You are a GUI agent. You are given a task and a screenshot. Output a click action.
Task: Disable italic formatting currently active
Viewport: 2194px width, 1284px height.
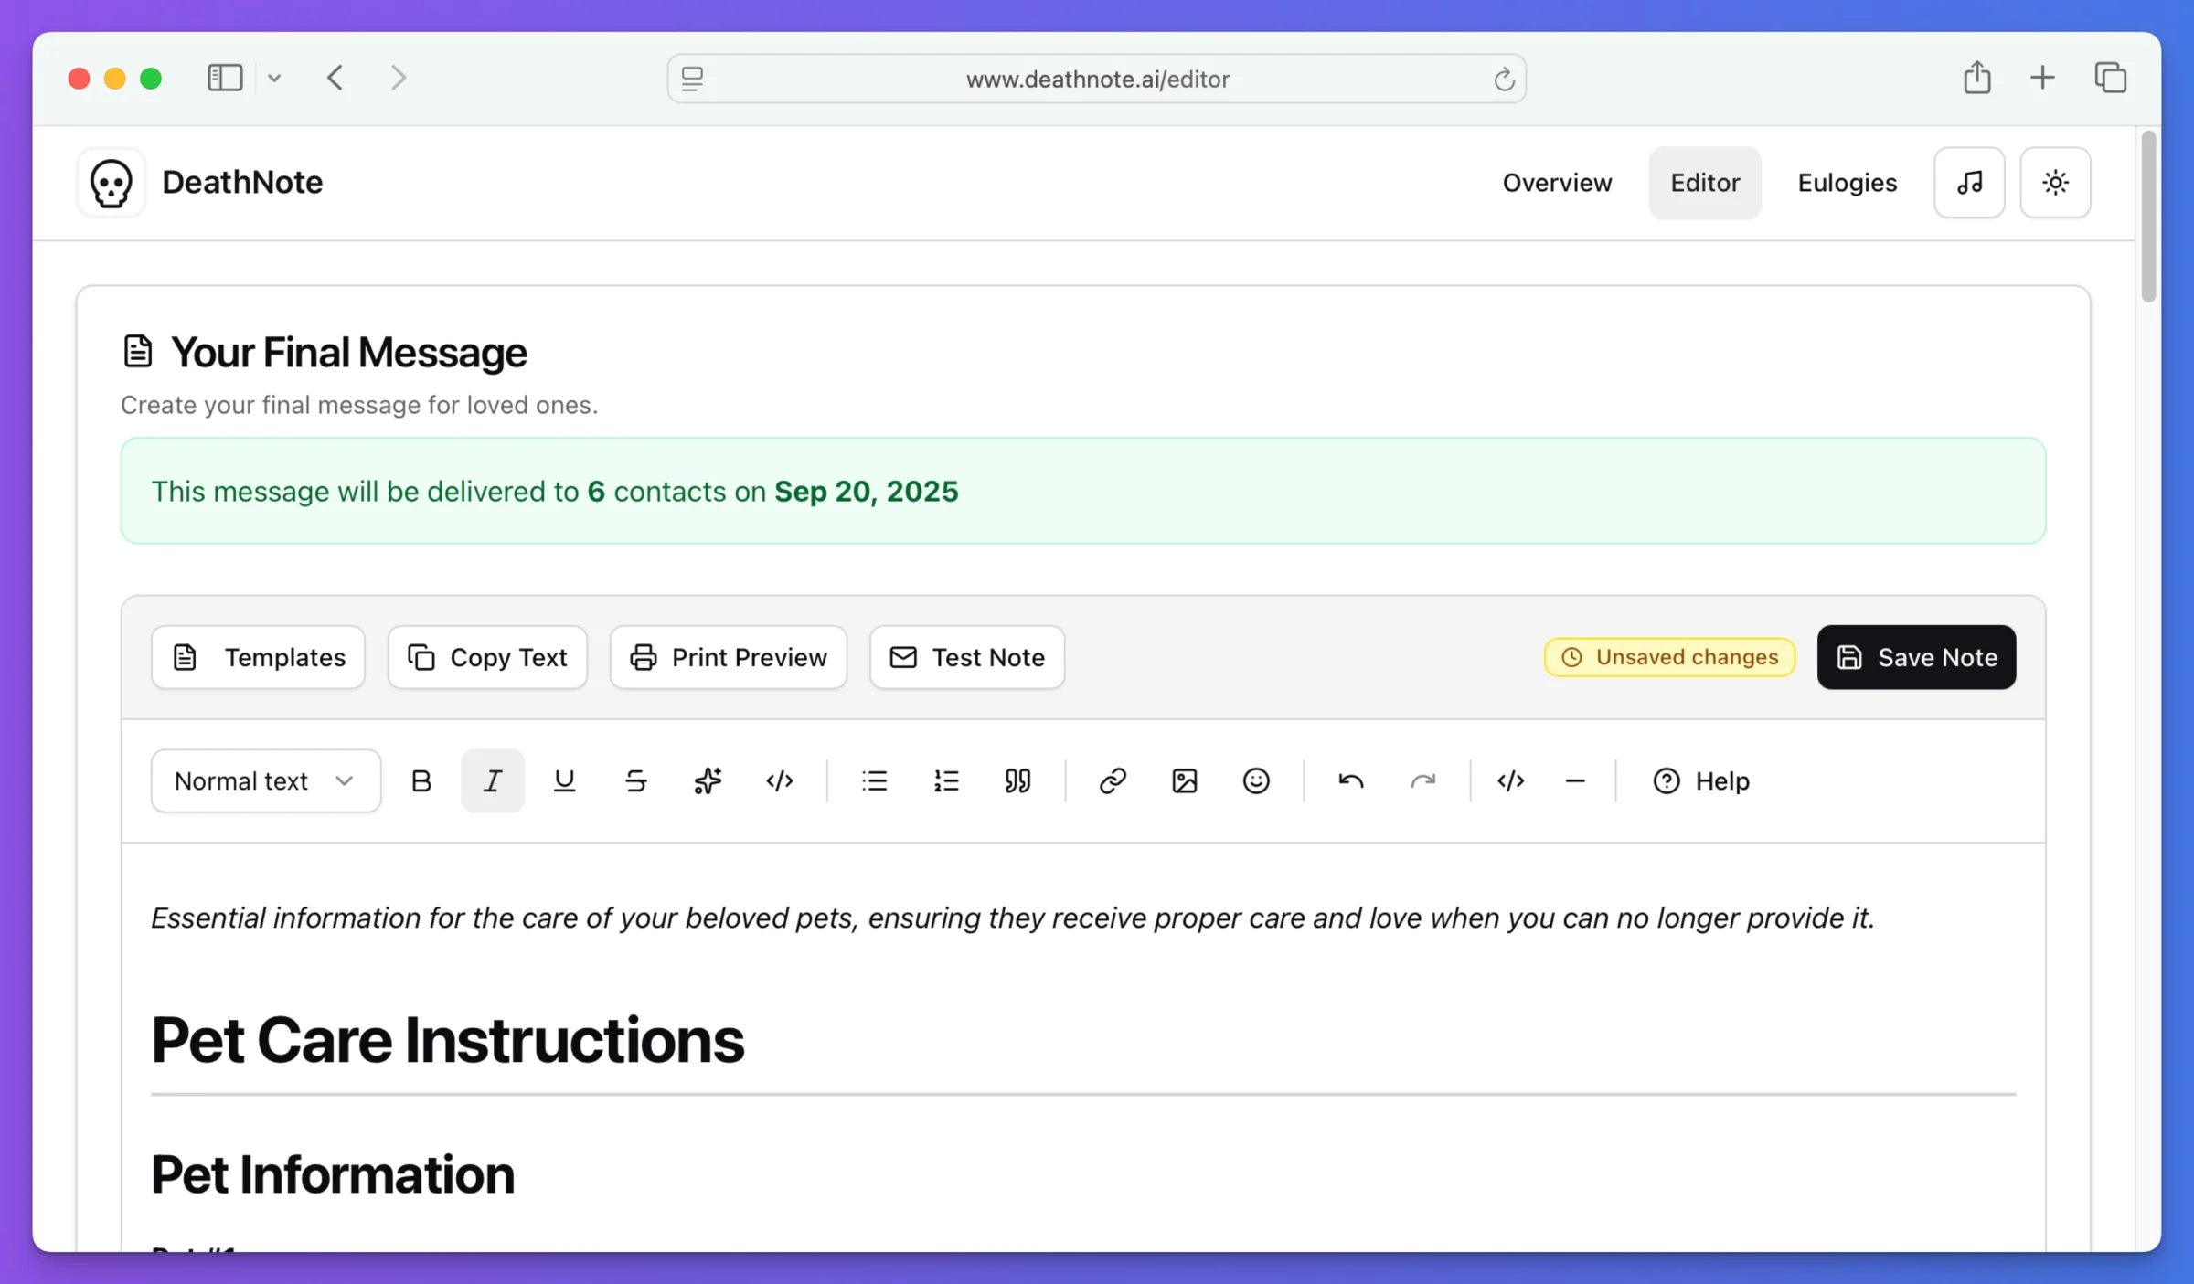coord(493,780)
